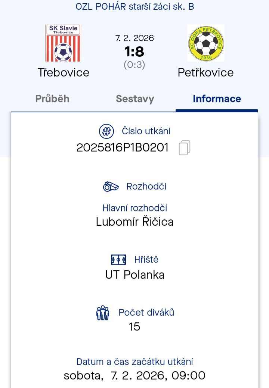This screenshot has width=269, height=388.
Task: Click the FC Odra Petřkovice team logo
Action: (x=206, y=43)
